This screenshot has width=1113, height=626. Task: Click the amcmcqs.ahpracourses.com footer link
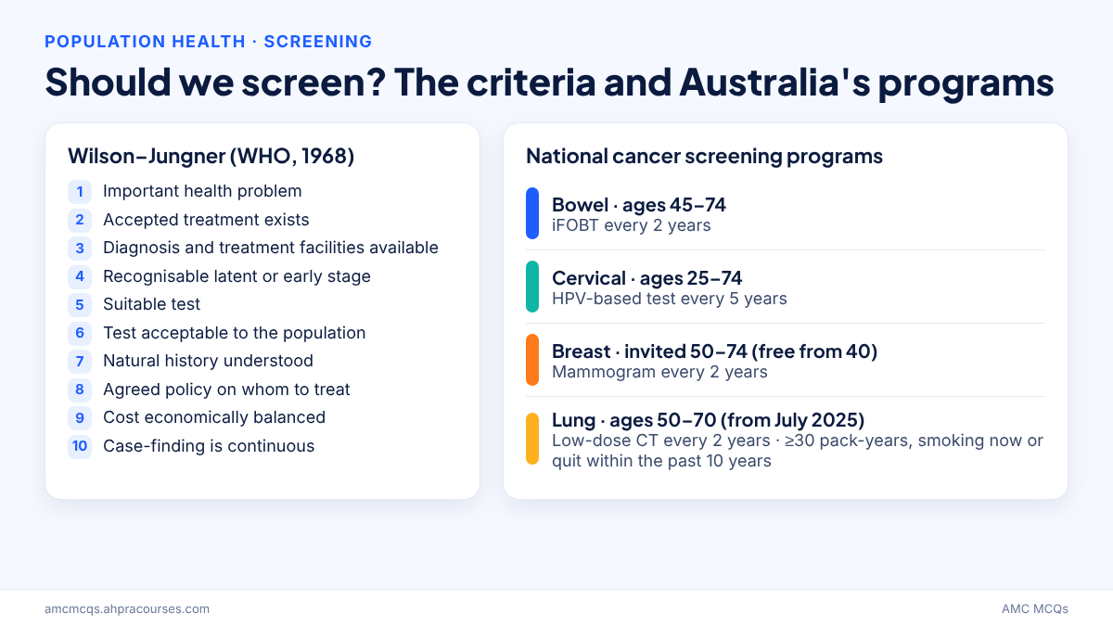[x=127, y=609]
